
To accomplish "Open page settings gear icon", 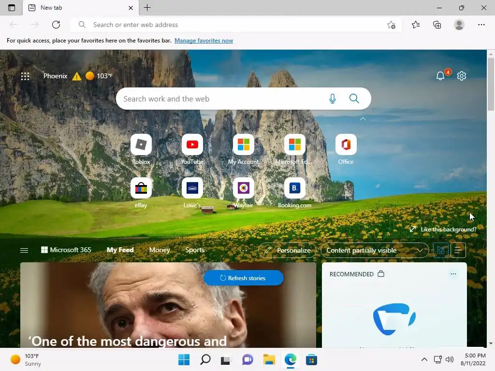I will click(462, 76).
